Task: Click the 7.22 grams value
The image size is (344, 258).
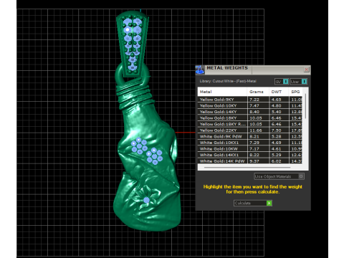Action: pyautogui.click(x=254, y=100)
